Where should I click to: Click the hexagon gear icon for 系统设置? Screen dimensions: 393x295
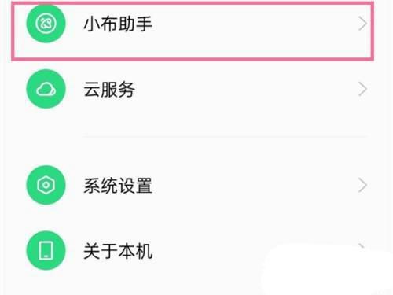pyautogui.click(x=46, y=185)
